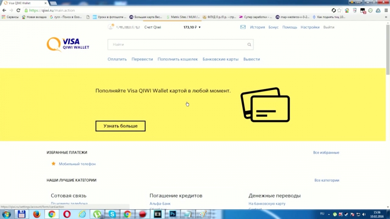Open Skype from the taskbar
The image size is (390, 219).
coord(112,214)
